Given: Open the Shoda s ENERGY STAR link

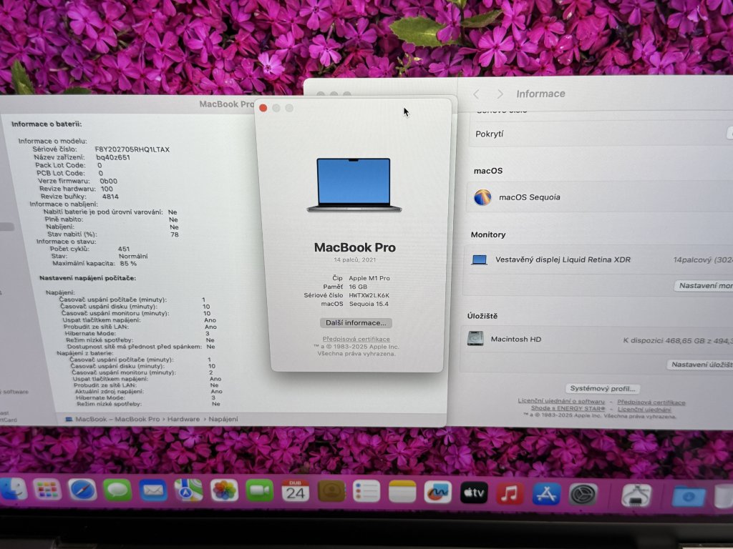Looking at the screenshot, I should (x=568, y=408).
